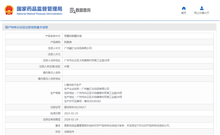
Task: Open the 数据查询 heading link
Action: 83,10
